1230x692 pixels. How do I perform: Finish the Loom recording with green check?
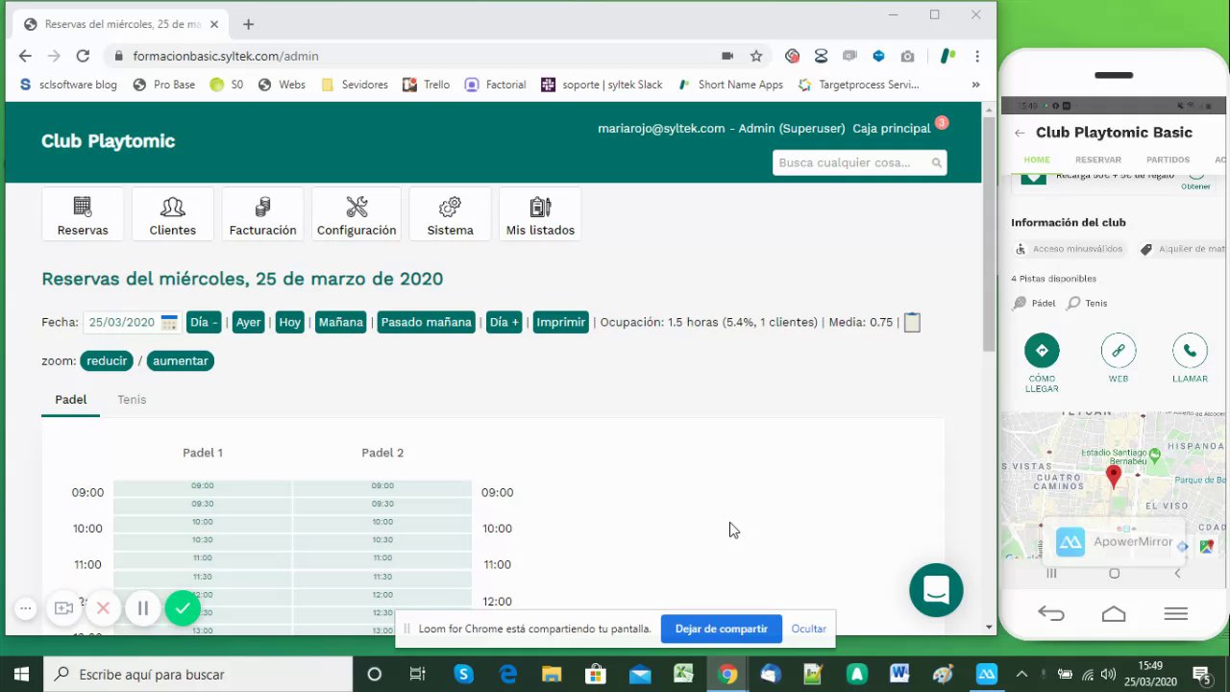[x=183, y=608]
